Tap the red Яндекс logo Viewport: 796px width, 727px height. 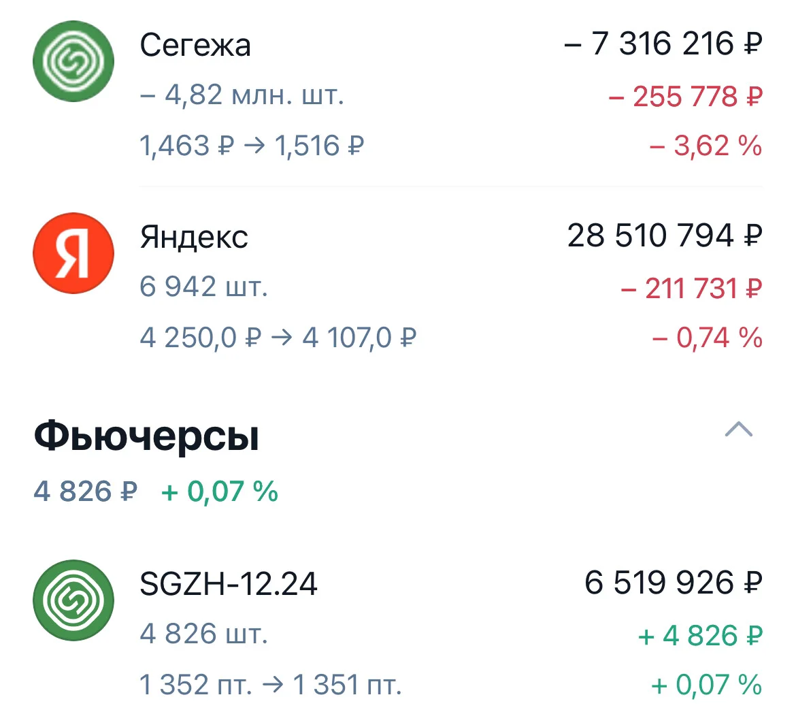[x=73, y=253]
